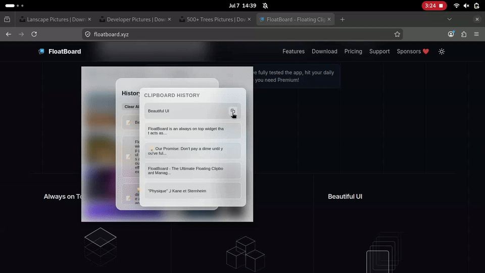Image resolution: width=485 pixels, height=273 pixels.
Task: Click the "Beautiful UI" feature heading
Action: 345,197
